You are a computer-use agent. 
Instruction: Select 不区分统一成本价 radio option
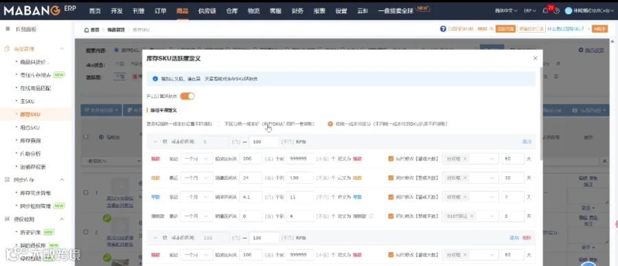[219, 124]
